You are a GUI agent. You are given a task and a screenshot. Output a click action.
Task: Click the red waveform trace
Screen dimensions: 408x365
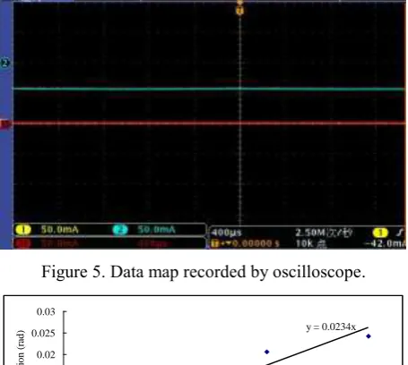coord(209,123)
